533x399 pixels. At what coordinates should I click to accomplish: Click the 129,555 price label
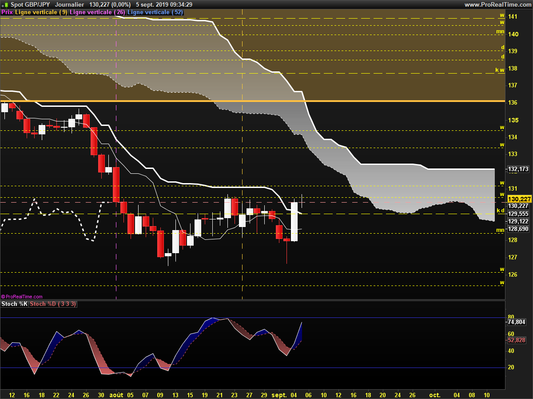point(518,213)
